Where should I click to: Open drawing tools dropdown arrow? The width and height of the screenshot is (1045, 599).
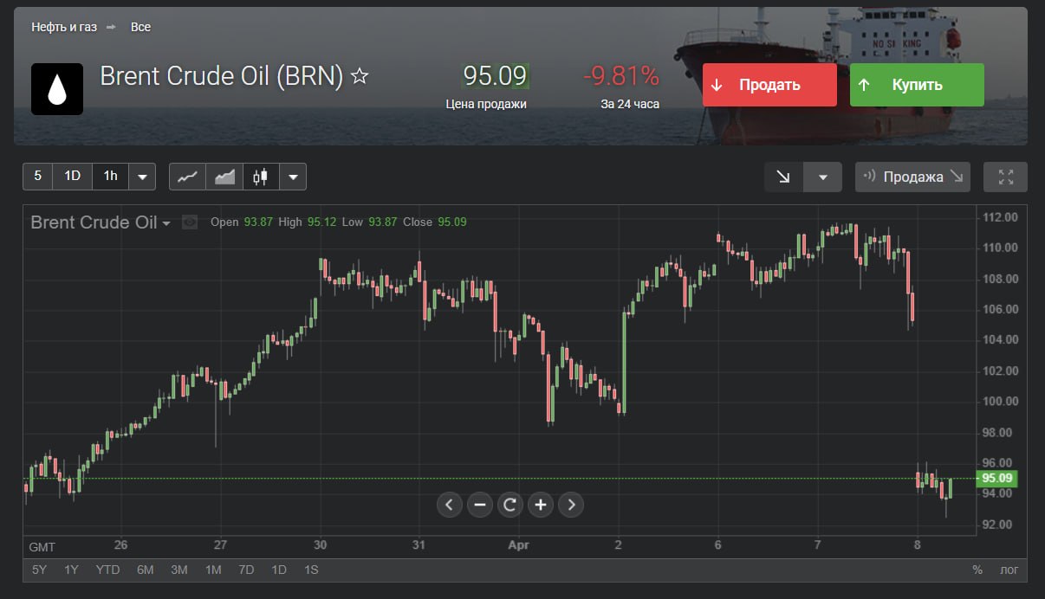[x=822, y=177]
